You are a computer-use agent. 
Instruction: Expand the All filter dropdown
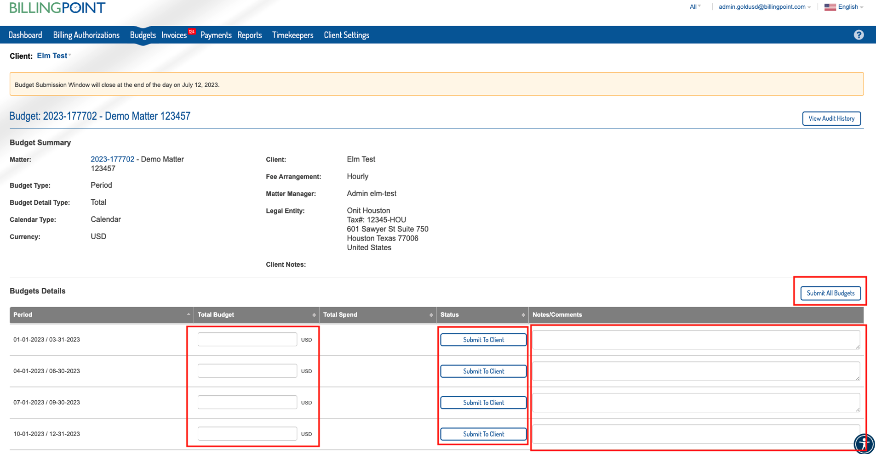[x=695, y=7]
